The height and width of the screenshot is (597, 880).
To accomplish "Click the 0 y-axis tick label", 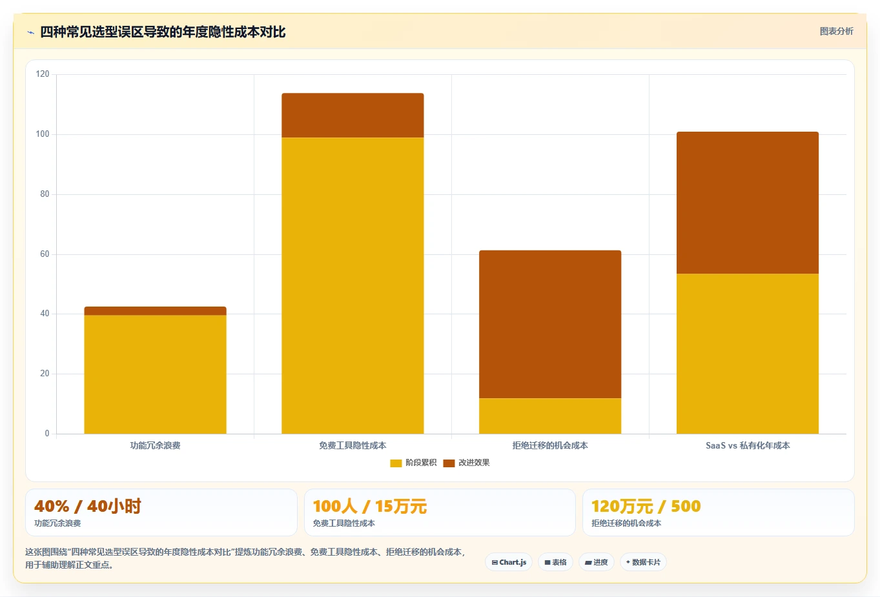I will (47, 434).
